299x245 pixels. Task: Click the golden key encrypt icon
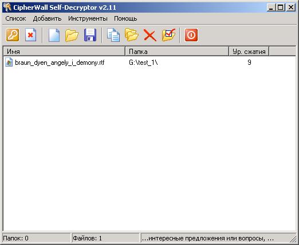click(x=13, y=35)
